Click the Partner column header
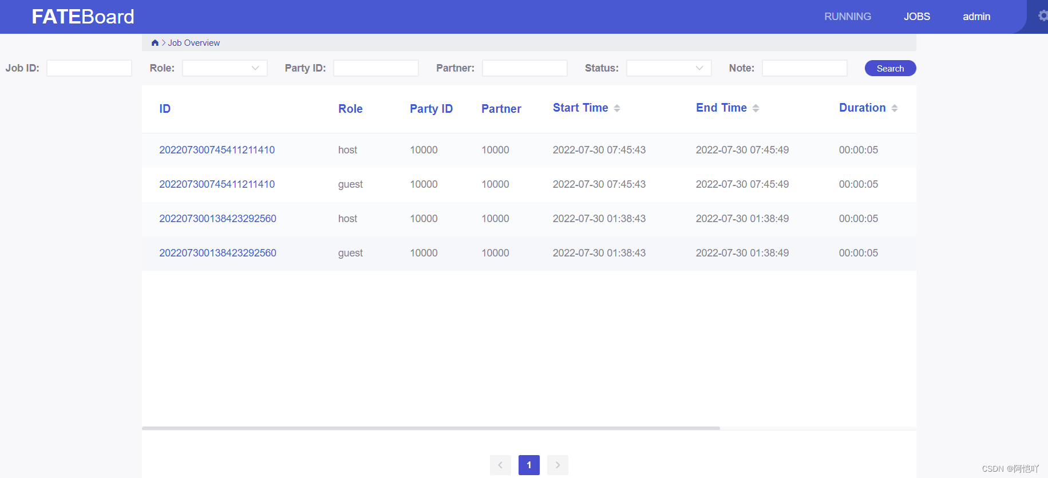Viewport: 1048px width, 478px height. pyautogui.click(x=501, y=109)
